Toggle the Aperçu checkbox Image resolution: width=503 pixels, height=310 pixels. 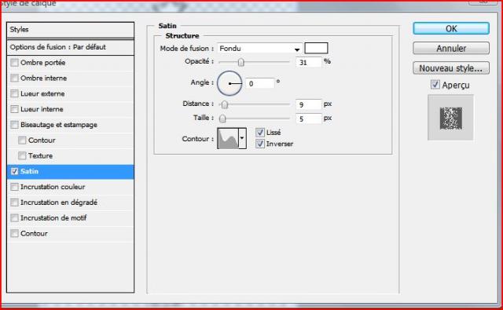coord(435,85)
